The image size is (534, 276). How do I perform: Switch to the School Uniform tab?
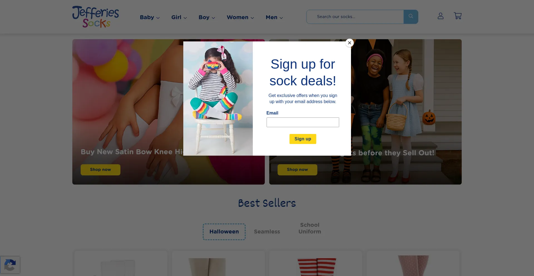pyautogui.click(x=310, y=228)
